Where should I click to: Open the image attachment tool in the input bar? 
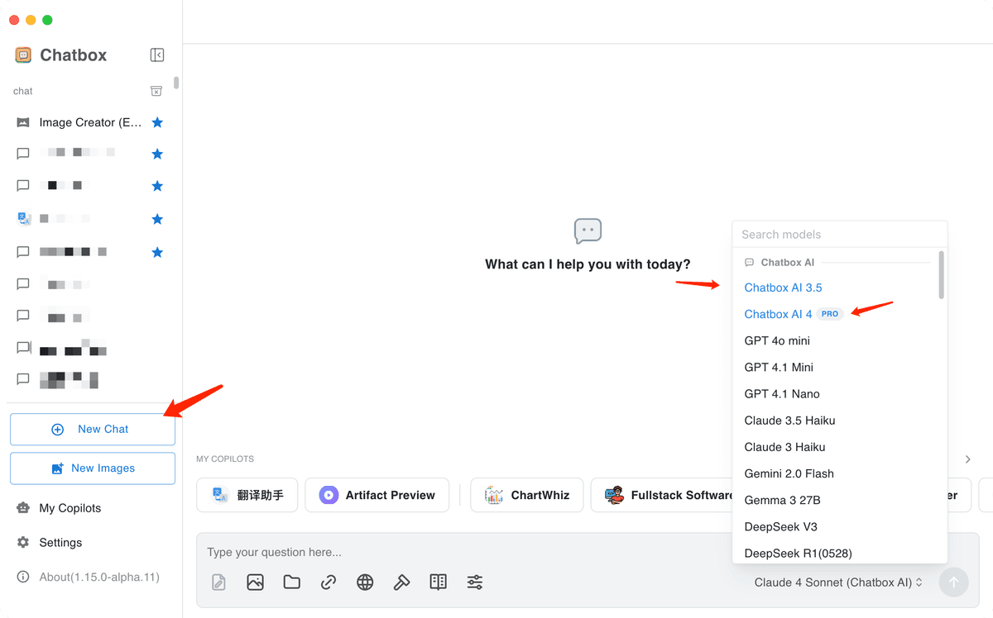click(255, 582)
